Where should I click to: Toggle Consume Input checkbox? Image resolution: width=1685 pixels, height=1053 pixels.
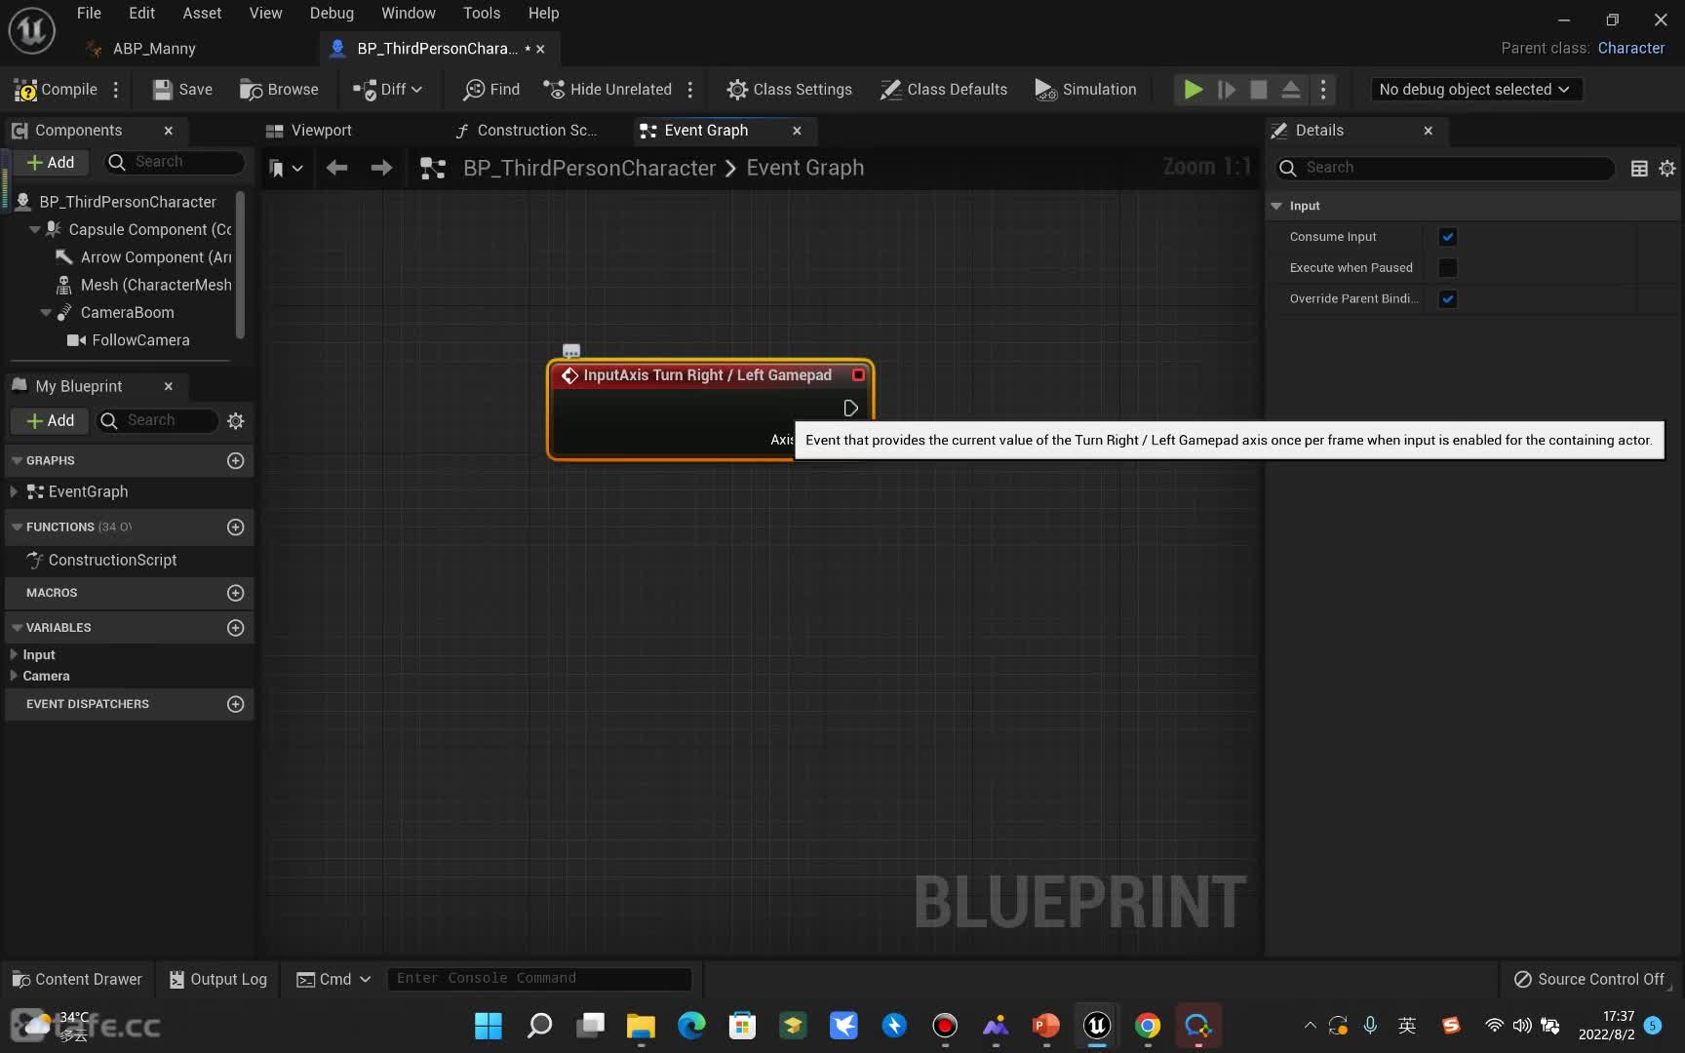(x=1448, y=237)
